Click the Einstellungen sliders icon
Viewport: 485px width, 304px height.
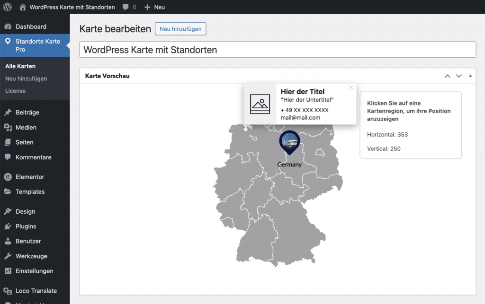point(8,271)
